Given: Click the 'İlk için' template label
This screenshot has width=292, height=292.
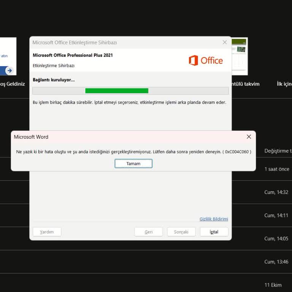Looking at the screenshot, I should (x=284, y=84).
